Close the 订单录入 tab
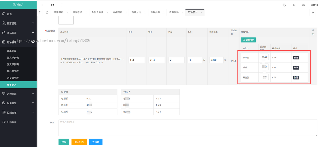Viewport: 318px width, 147px height. tap(202, 12)
